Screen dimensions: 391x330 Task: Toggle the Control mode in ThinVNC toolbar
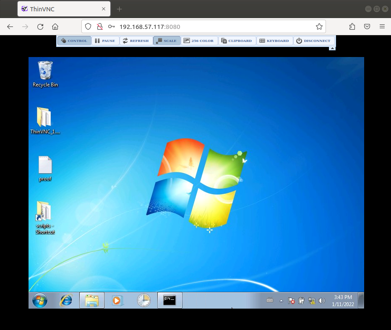(74, 41)
